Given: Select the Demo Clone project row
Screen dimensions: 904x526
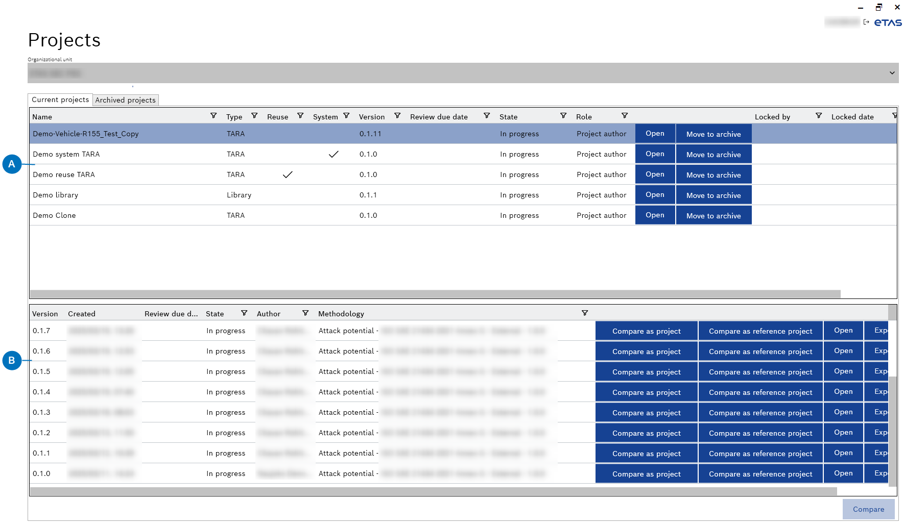Looking at the screenshot, I should click(x=54, y=215).
